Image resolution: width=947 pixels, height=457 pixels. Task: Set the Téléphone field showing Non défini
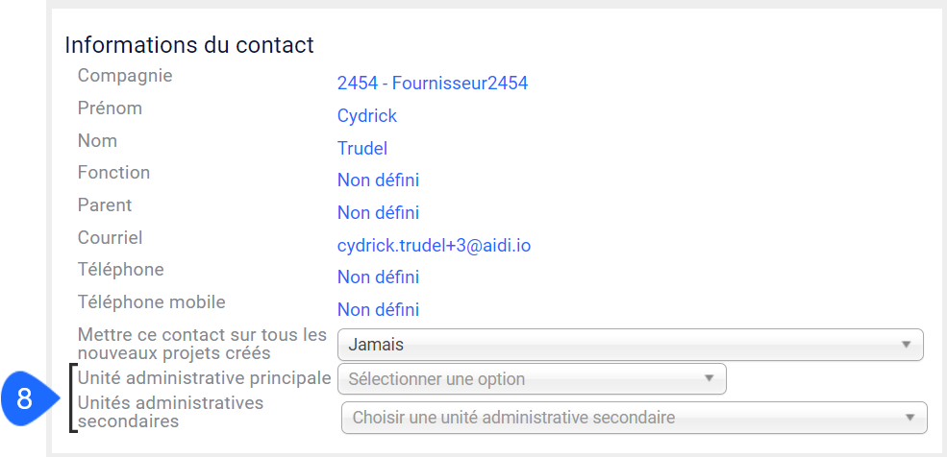[x=378, y=277]
